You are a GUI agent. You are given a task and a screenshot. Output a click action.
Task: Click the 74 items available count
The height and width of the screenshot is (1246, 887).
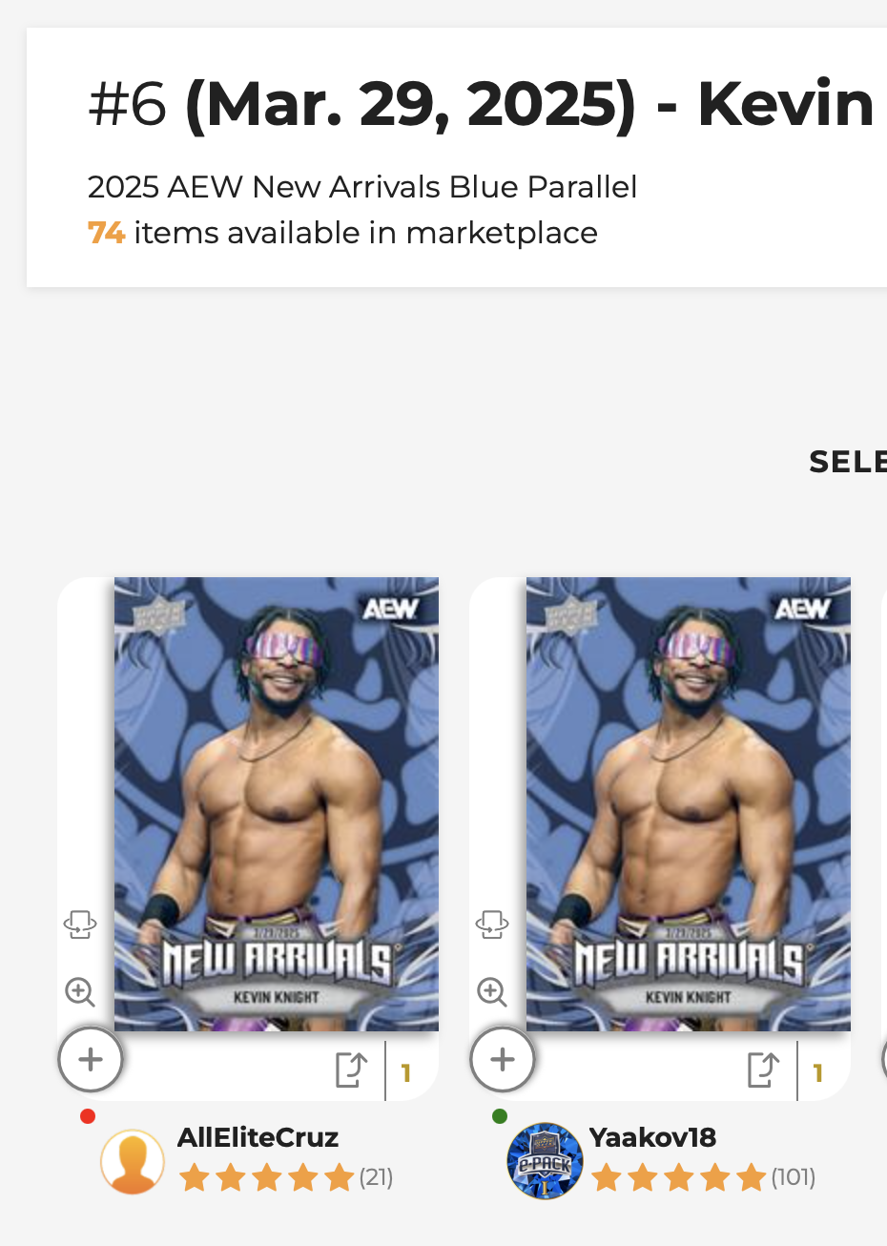click(x=107, y=233)
